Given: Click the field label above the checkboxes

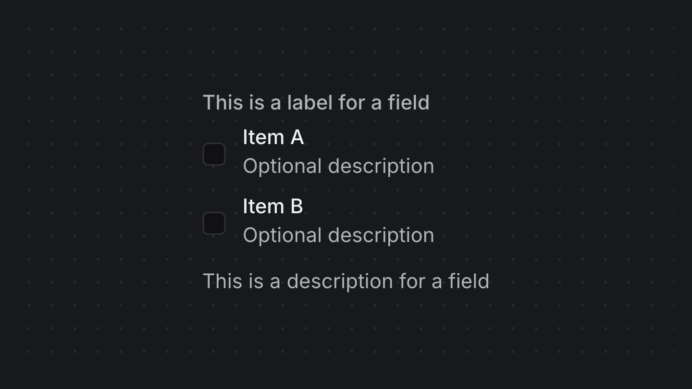Looking at the screenshot, I should 316,102.
